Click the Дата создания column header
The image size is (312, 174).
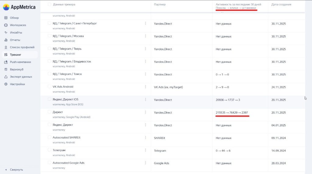281,4
